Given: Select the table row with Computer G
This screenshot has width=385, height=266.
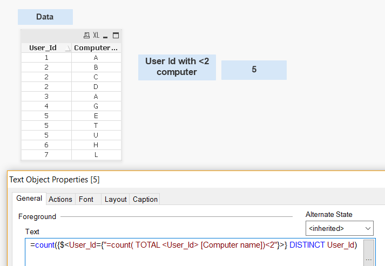Looking at the screenshot, I should [x=96, y=106].
